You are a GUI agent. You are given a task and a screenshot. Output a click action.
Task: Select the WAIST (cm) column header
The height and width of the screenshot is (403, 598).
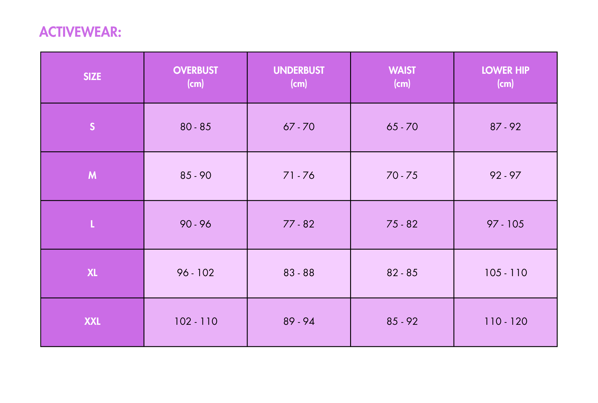pyautogui.click(x=402, y=77)
